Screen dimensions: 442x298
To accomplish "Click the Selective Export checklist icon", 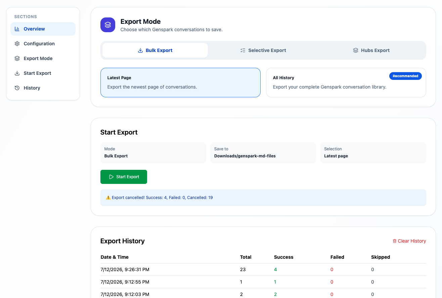I will tap(243, 50).
